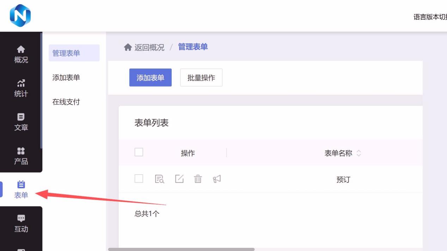Open the 文章 articles sidebar icon
The height and width of the screenshot is (251, 447).
[21, 122]
